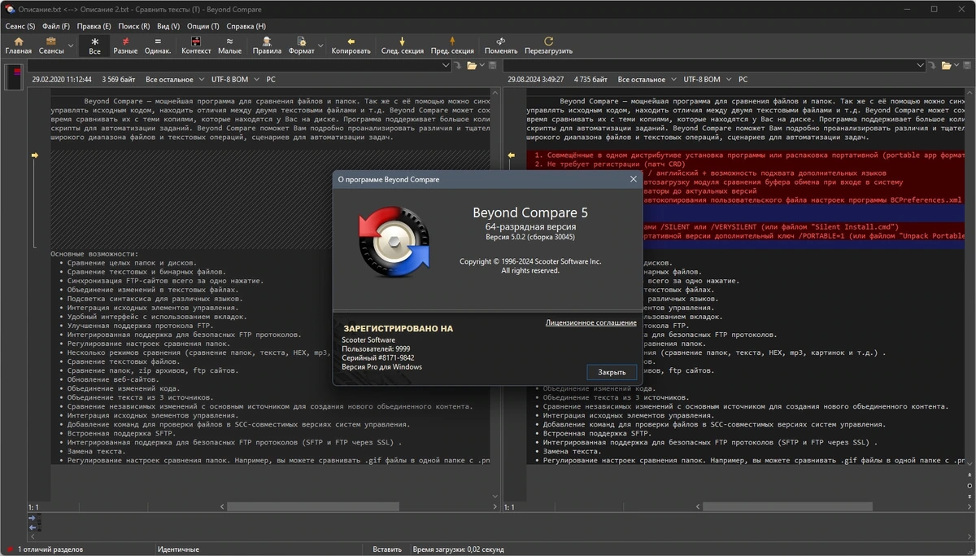
Task: Click right pane browse folder icon
Action: click(x=946, y=65)
